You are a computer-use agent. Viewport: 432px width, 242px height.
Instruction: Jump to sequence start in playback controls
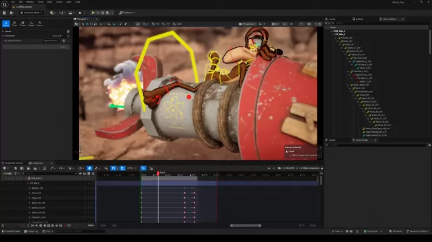(x=32, y=226)
